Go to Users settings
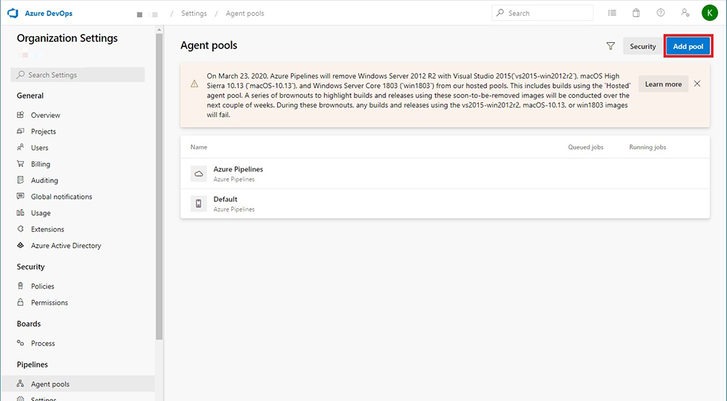This screenshot has width=727, height=401. coord(39,147)
